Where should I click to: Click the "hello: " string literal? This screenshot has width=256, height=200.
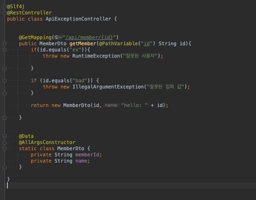134,105
